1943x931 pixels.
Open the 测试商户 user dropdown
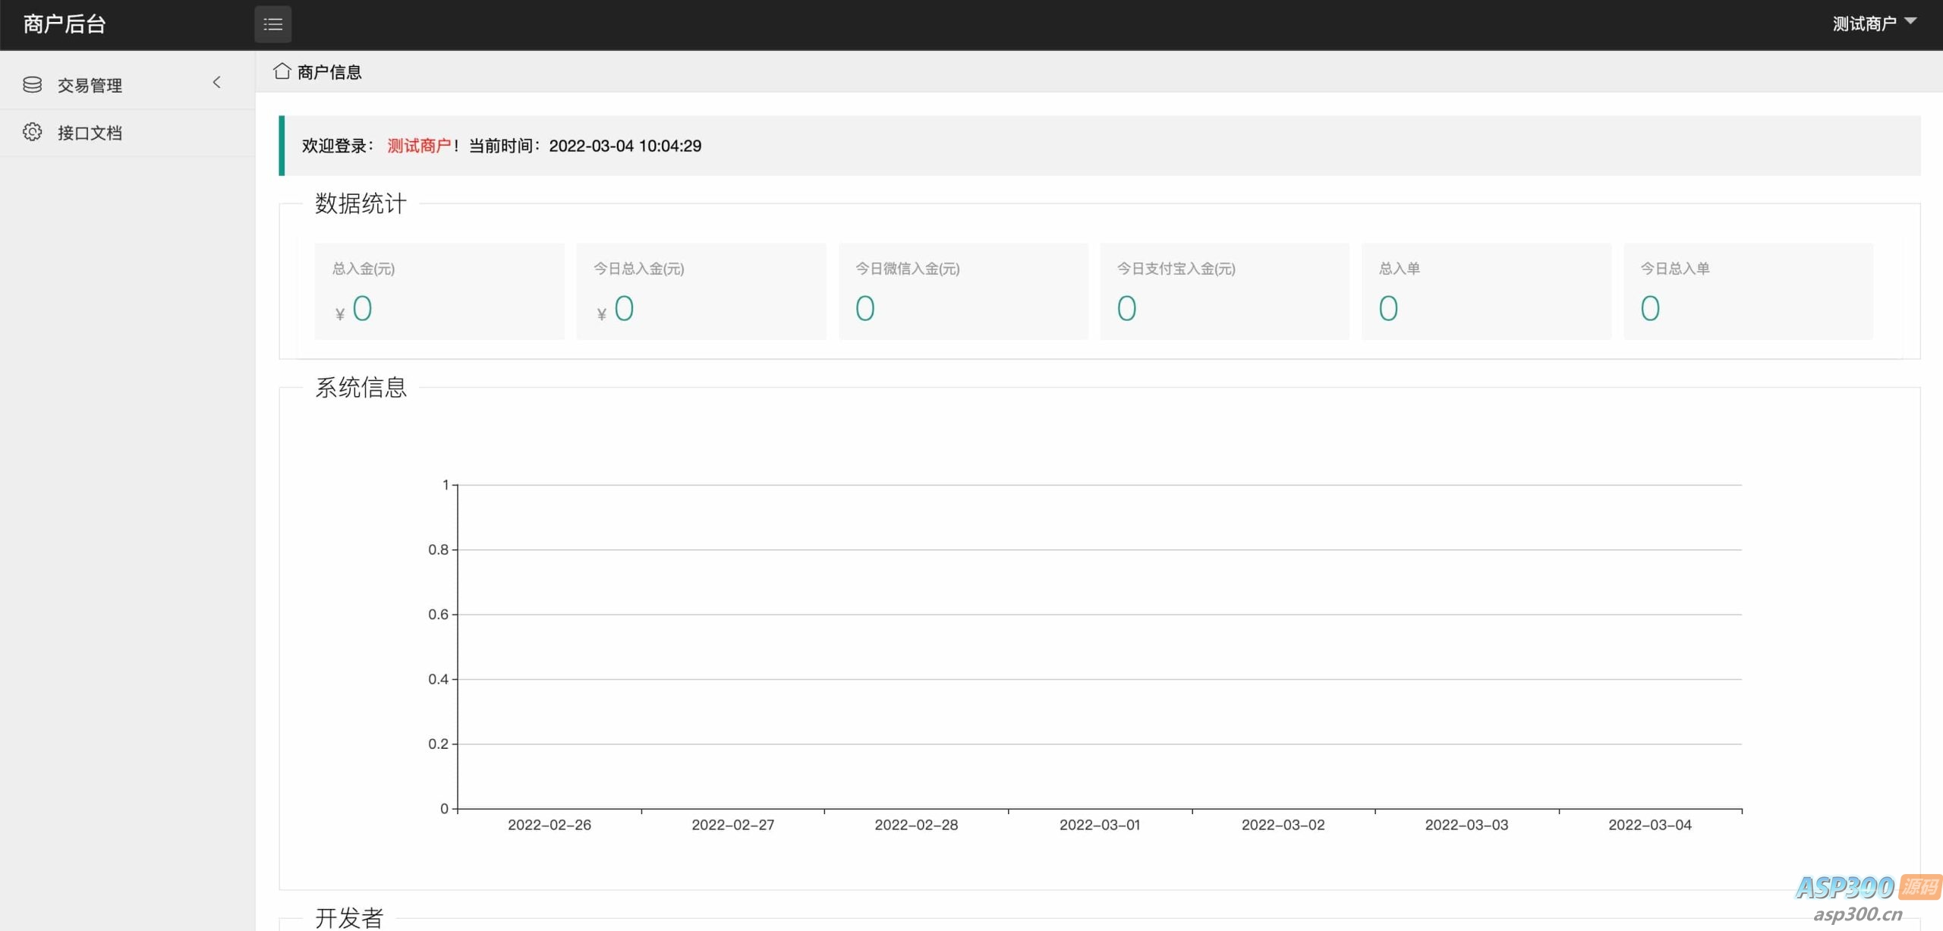coord(1864,24)
